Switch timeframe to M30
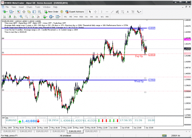Image resolution: width=192 pixels, height=138 pixels. click(81, 17)
